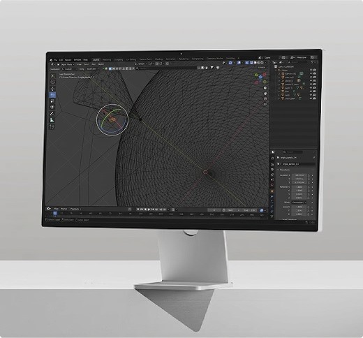Select the Transform tool
This screenshot has width=363, height=338.
[x=52, y=107]
